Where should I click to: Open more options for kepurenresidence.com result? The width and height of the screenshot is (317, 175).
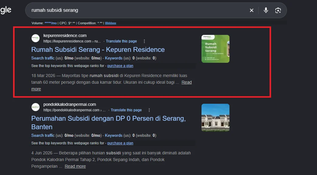click(144, 41)
